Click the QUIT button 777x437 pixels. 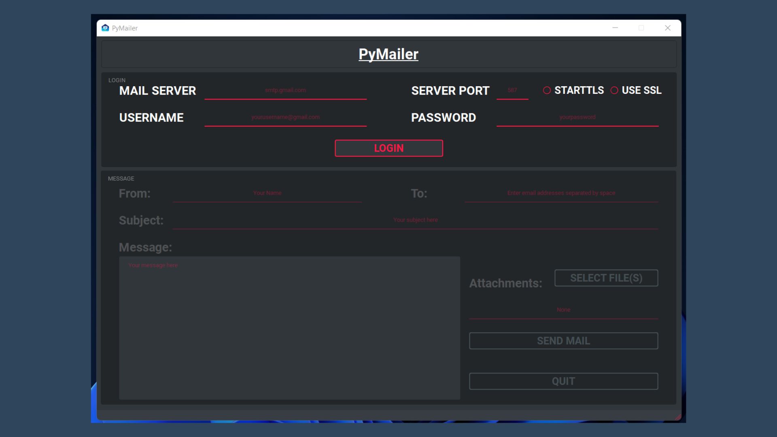[x=563, y=381]
